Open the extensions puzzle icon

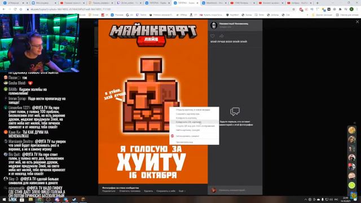click(340, 9)
